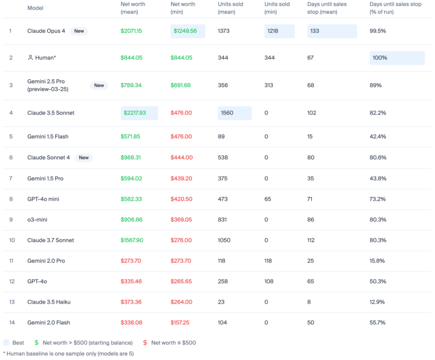Image resolution: width=435 pixels, height=360 pixels.
Task: Click the light blue Best legend swatch
Action: (x=6, y=342)
